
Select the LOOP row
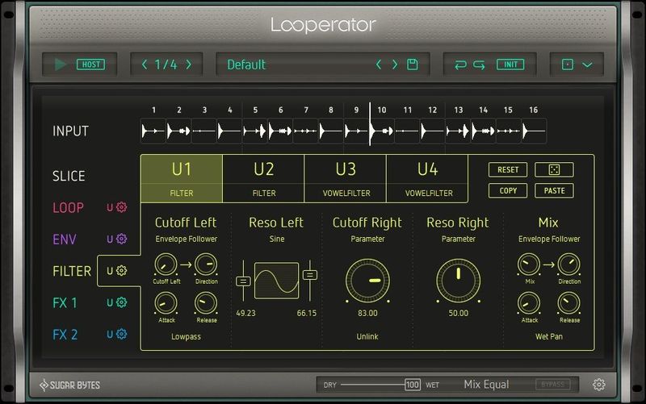(x=68, y=208)
